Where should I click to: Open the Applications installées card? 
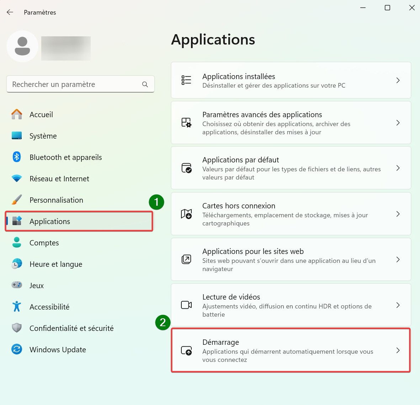point(291,80)
